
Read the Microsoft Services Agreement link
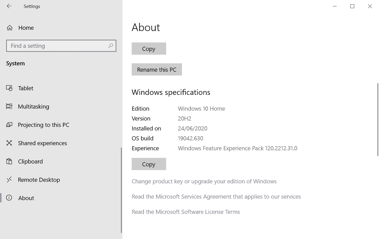[x=216, y=197]
